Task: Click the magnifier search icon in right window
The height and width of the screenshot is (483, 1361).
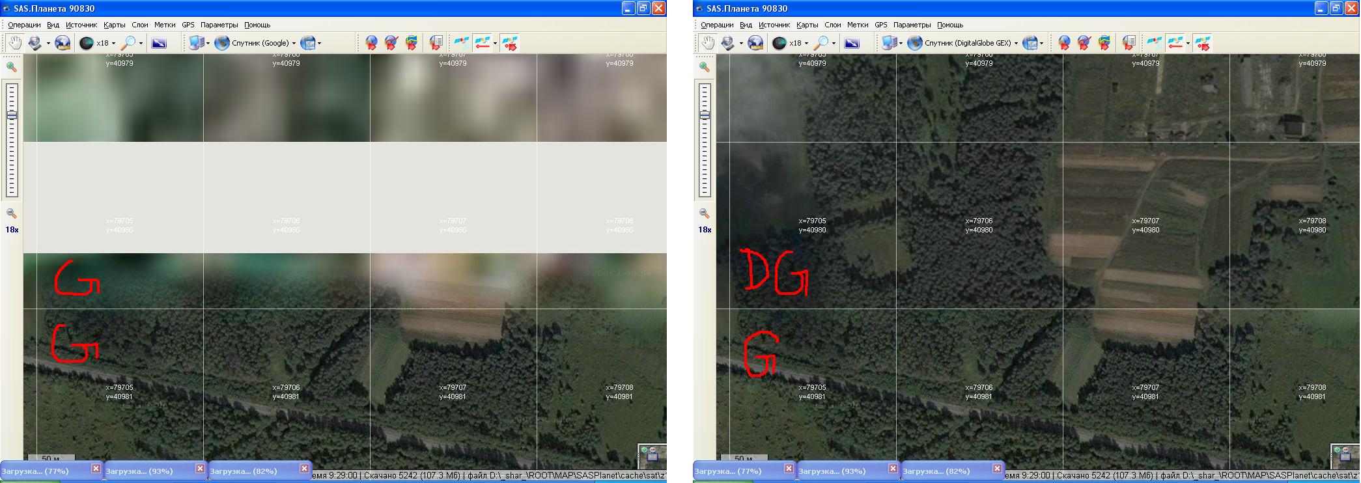Action: coord(822,43)
